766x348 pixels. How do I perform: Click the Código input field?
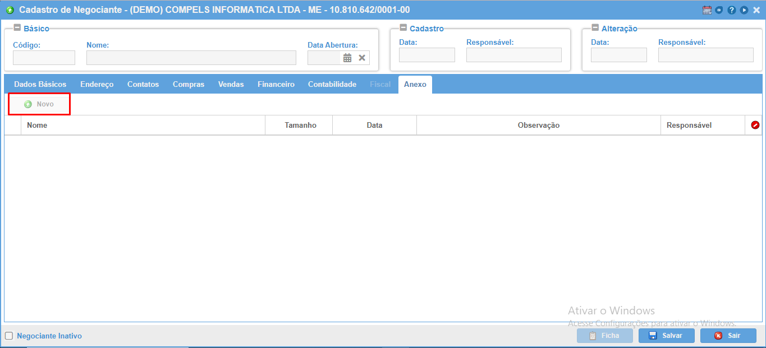[44, 58]
